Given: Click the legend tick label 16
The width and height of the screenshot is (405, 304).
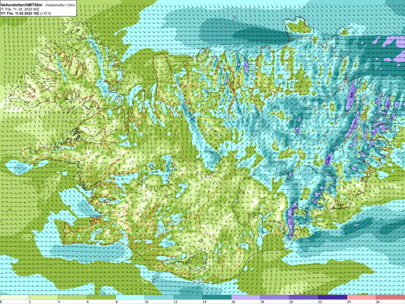Looking at the screenshot, I should click(x=233, y=302).
